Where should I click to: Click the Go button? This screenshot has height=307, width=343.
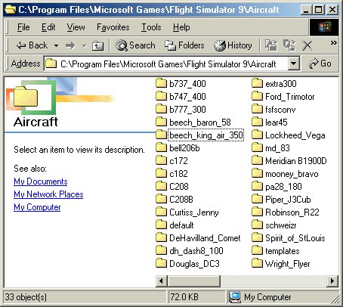(320, 64)
